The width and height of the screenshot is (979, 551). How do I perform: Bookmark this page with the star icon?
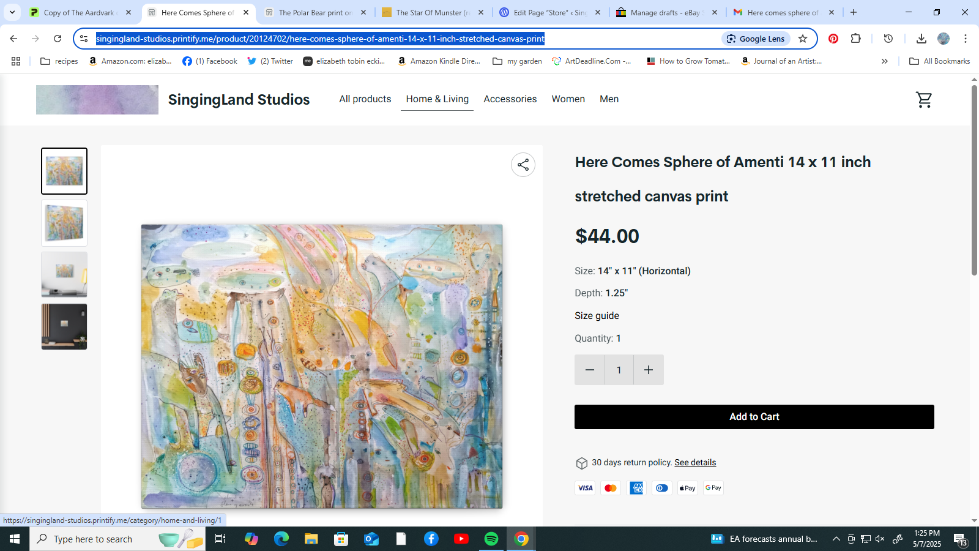pos(803,39)
